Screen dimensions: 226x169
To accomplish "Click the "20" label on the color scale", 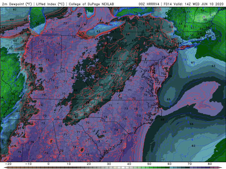I will click(x=89, y=164).
